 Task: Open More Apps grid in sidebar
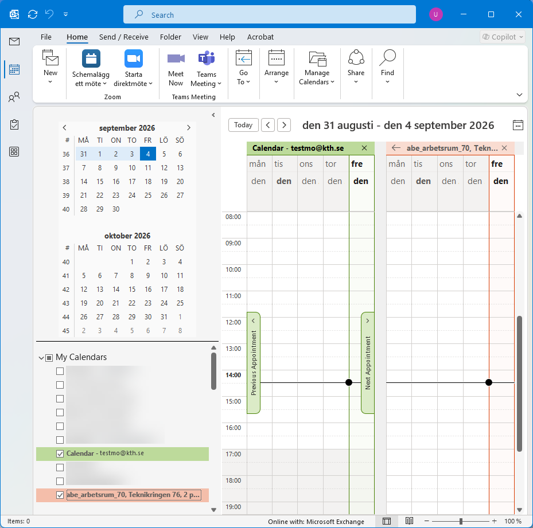[14, 151]
